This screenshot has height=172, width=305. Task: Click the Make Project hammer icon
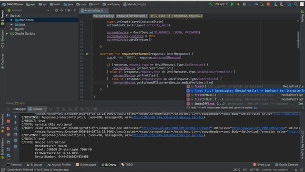point(211,4)
